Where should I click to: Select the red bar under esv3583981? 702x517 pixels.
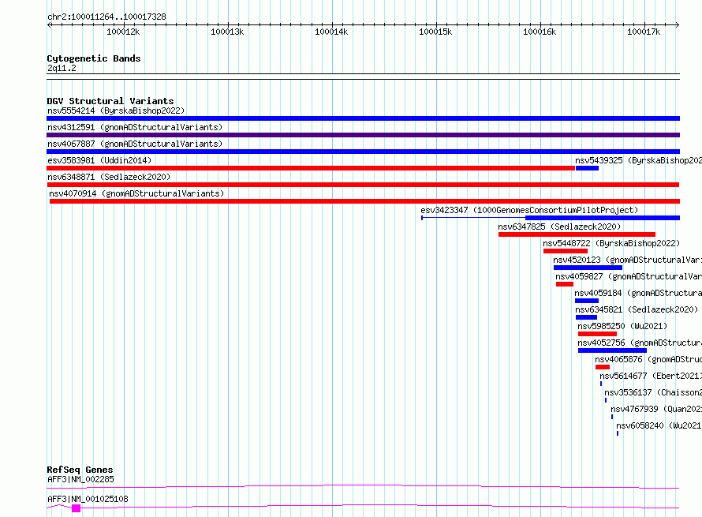point(311,168)
